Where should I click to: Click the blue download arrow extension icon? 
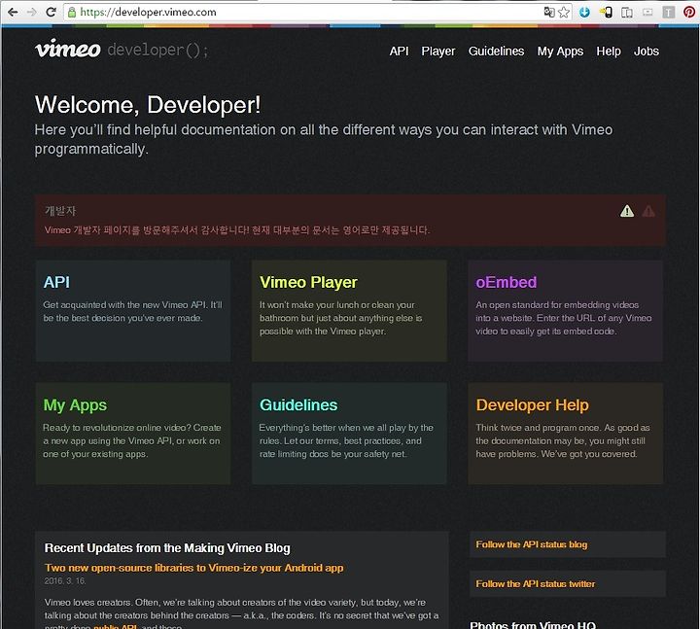coord(584,12)
